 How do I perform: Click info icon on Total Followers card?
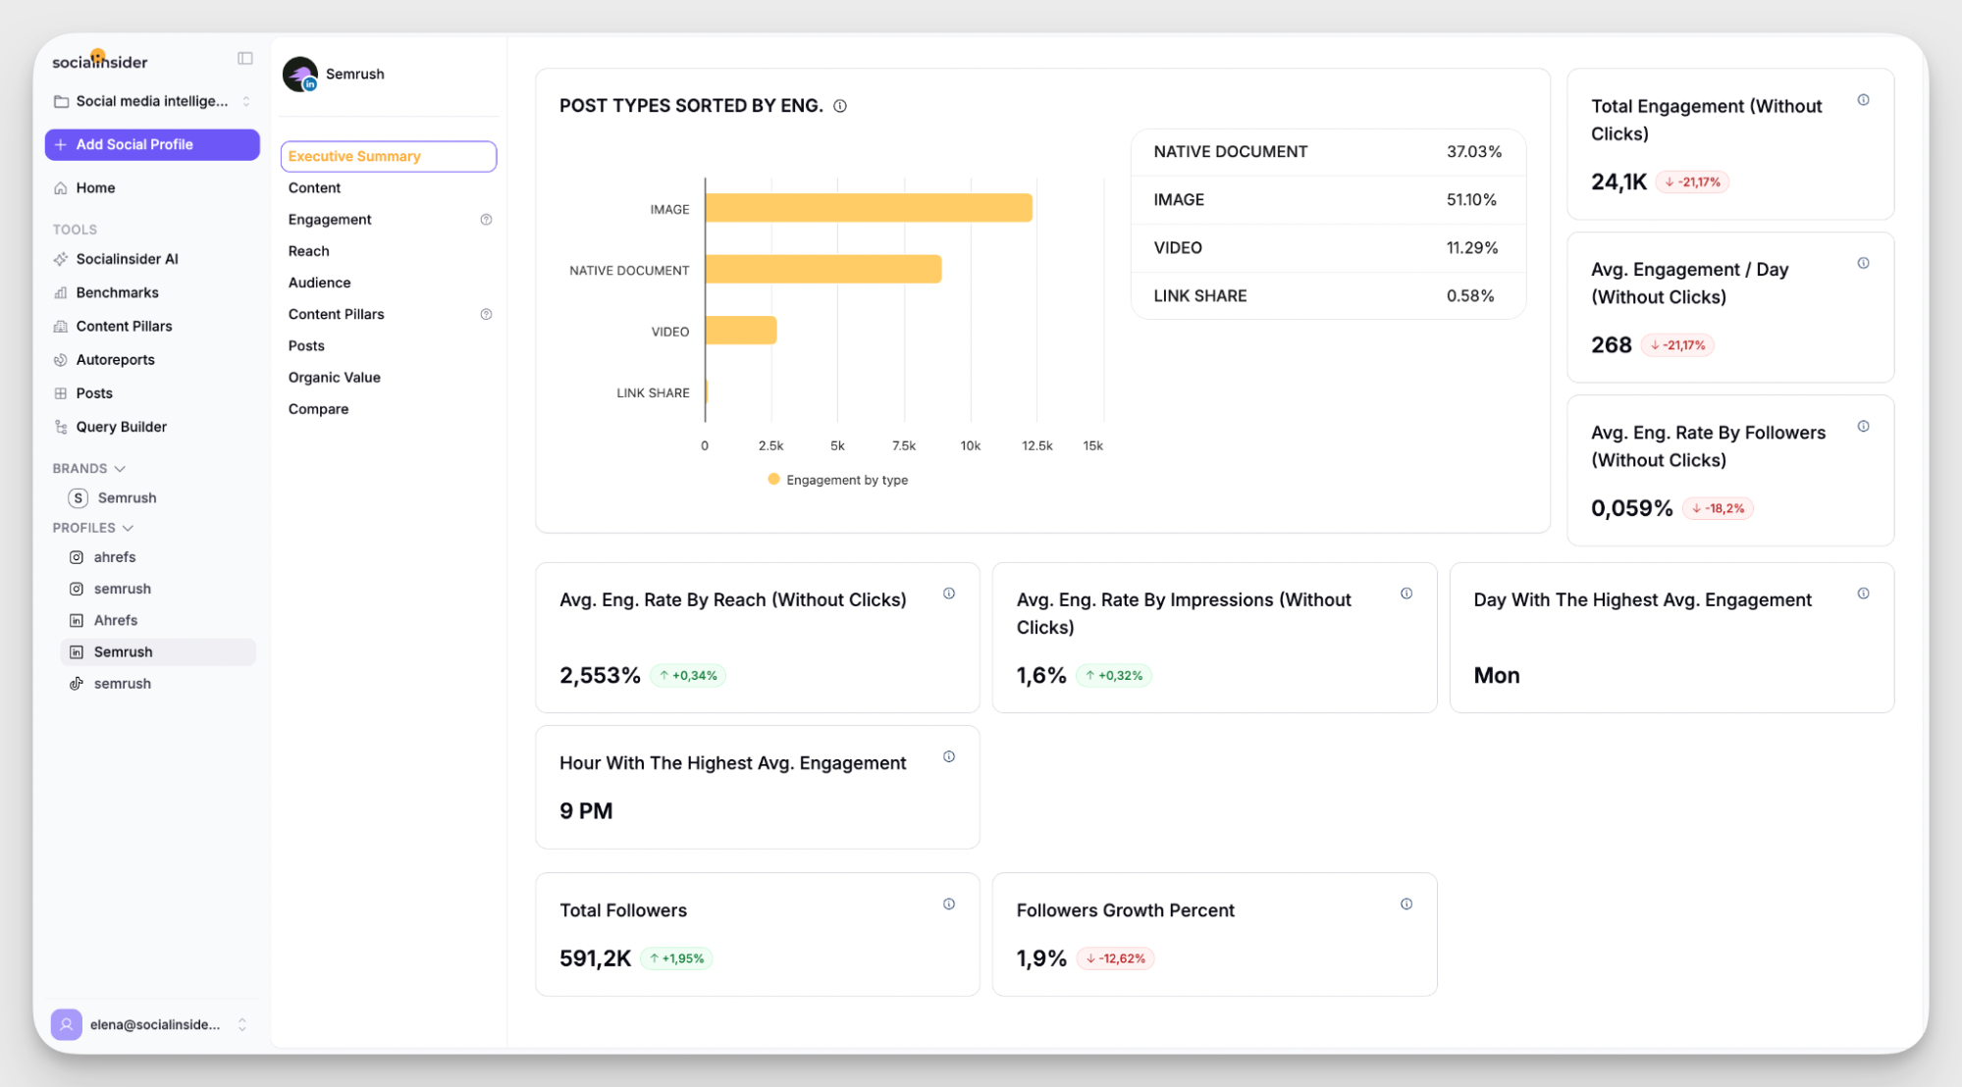tap(949, 905)
